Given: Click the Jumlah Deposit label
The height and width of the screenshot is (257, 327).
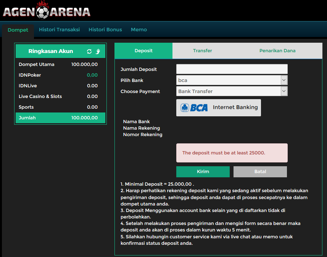Looking at the screenshot, I should (x=139, y=69).
